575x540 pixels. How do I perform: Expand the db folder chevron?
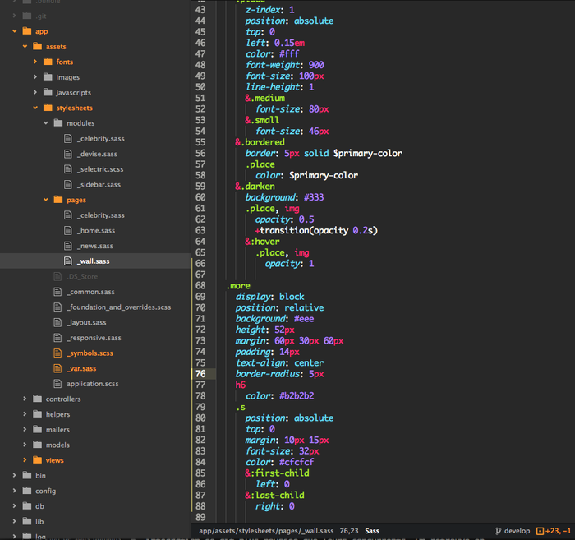point(14,506)
